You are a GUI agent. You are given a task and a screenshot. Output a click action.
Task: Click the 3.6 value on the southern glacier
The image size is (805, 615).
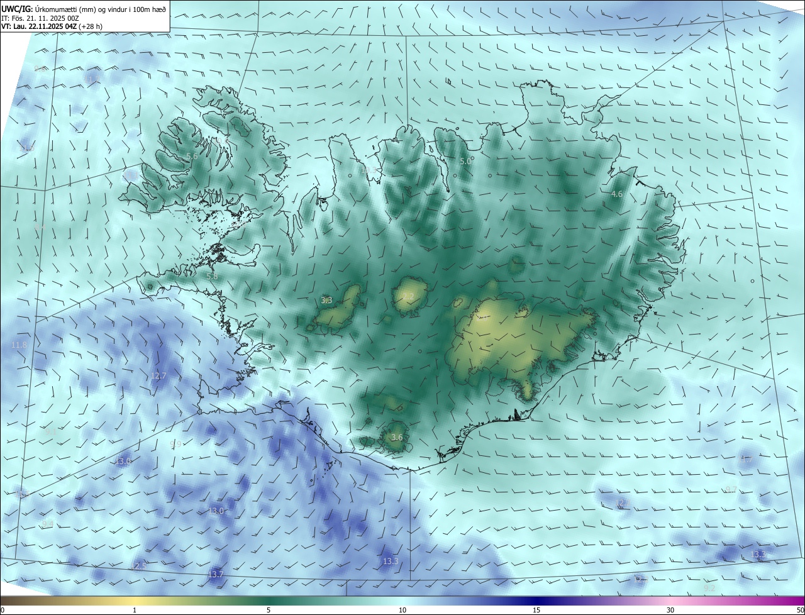point(397,438)
